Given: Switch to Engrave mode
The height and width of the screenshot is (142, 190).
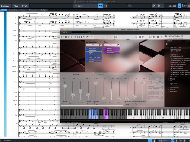Looking at the screenshot, I should point(5,6).
